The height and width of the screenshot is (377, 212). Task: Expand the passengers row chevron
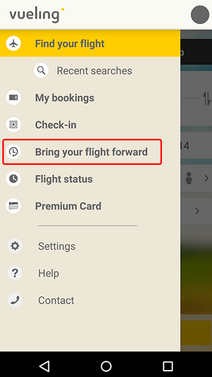pos(206,178)
